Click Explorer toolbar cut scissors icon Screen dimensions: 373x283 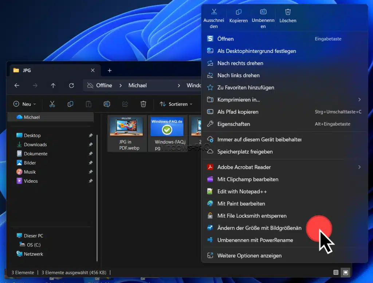[x=52, y=104]
